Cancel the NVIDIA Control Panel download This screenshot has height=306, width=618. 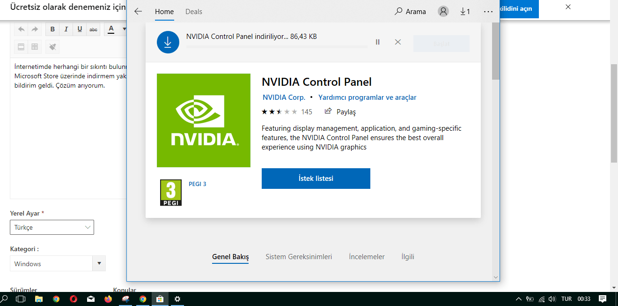tap(397, 42)
